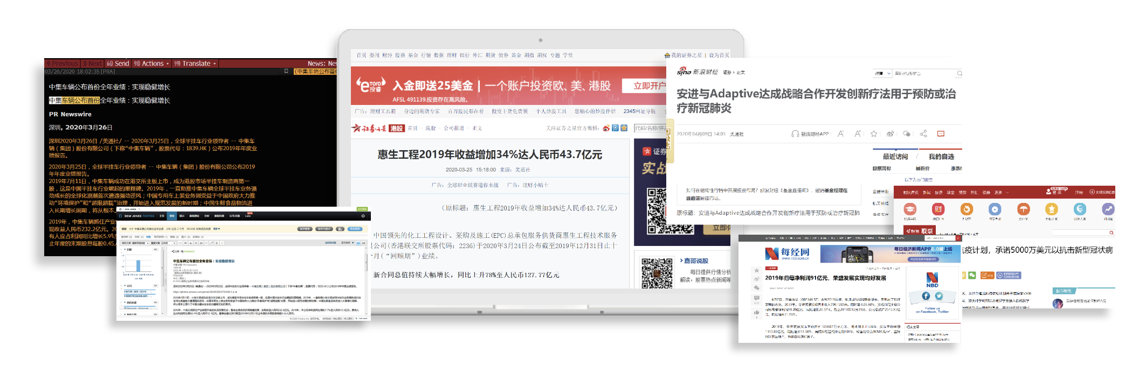The width and height of the screenshot is (1132, 366).
Task: Open the Actions dropdown in the terminal
Action: point(151,64)
